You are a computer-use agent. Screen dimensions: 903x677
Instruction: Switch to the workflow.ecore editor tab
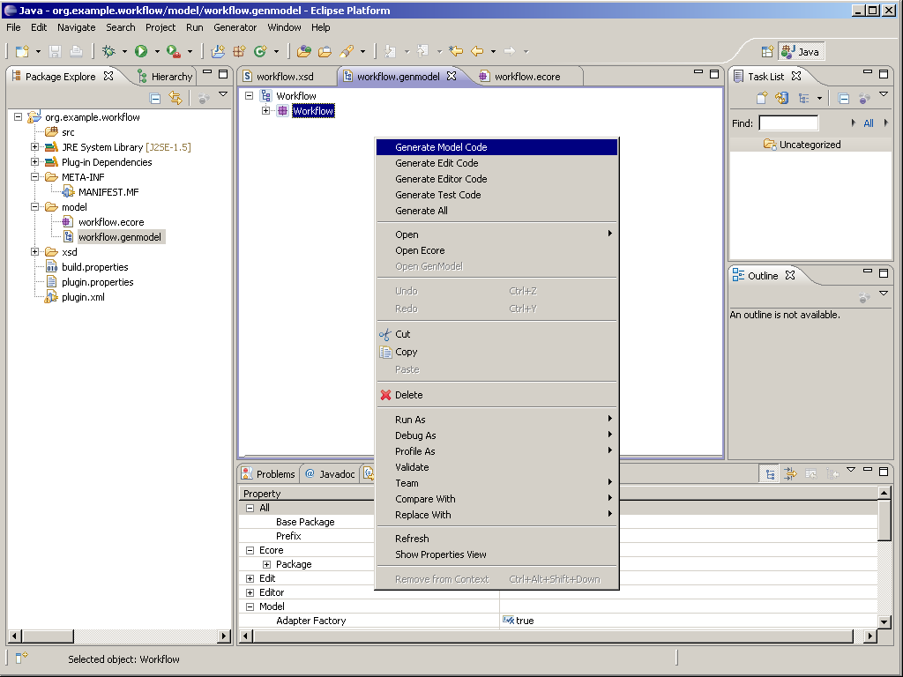[x=526, y=77]
